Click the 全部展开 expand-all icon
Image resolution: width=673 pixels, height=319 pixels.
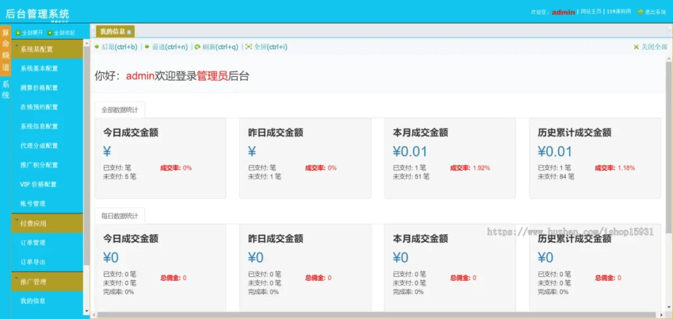(x=18, y=32)
